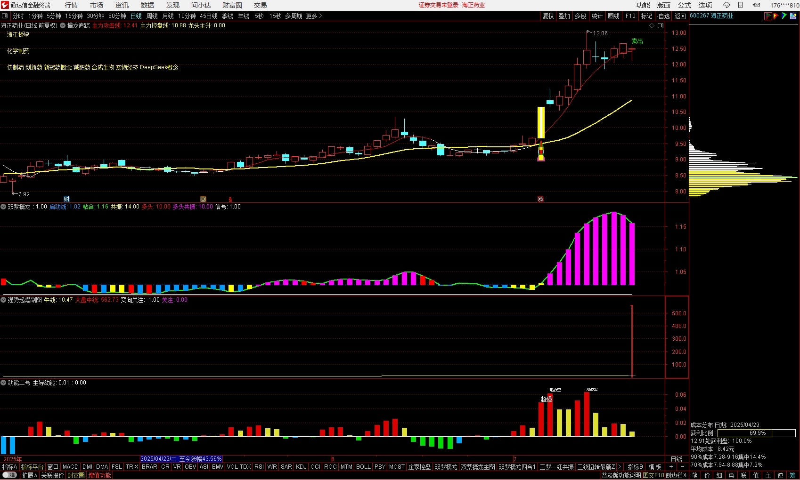Click the 笔 icon in bottom-right bar
This screenshot has width=800, height=480.
pos(694,475)
